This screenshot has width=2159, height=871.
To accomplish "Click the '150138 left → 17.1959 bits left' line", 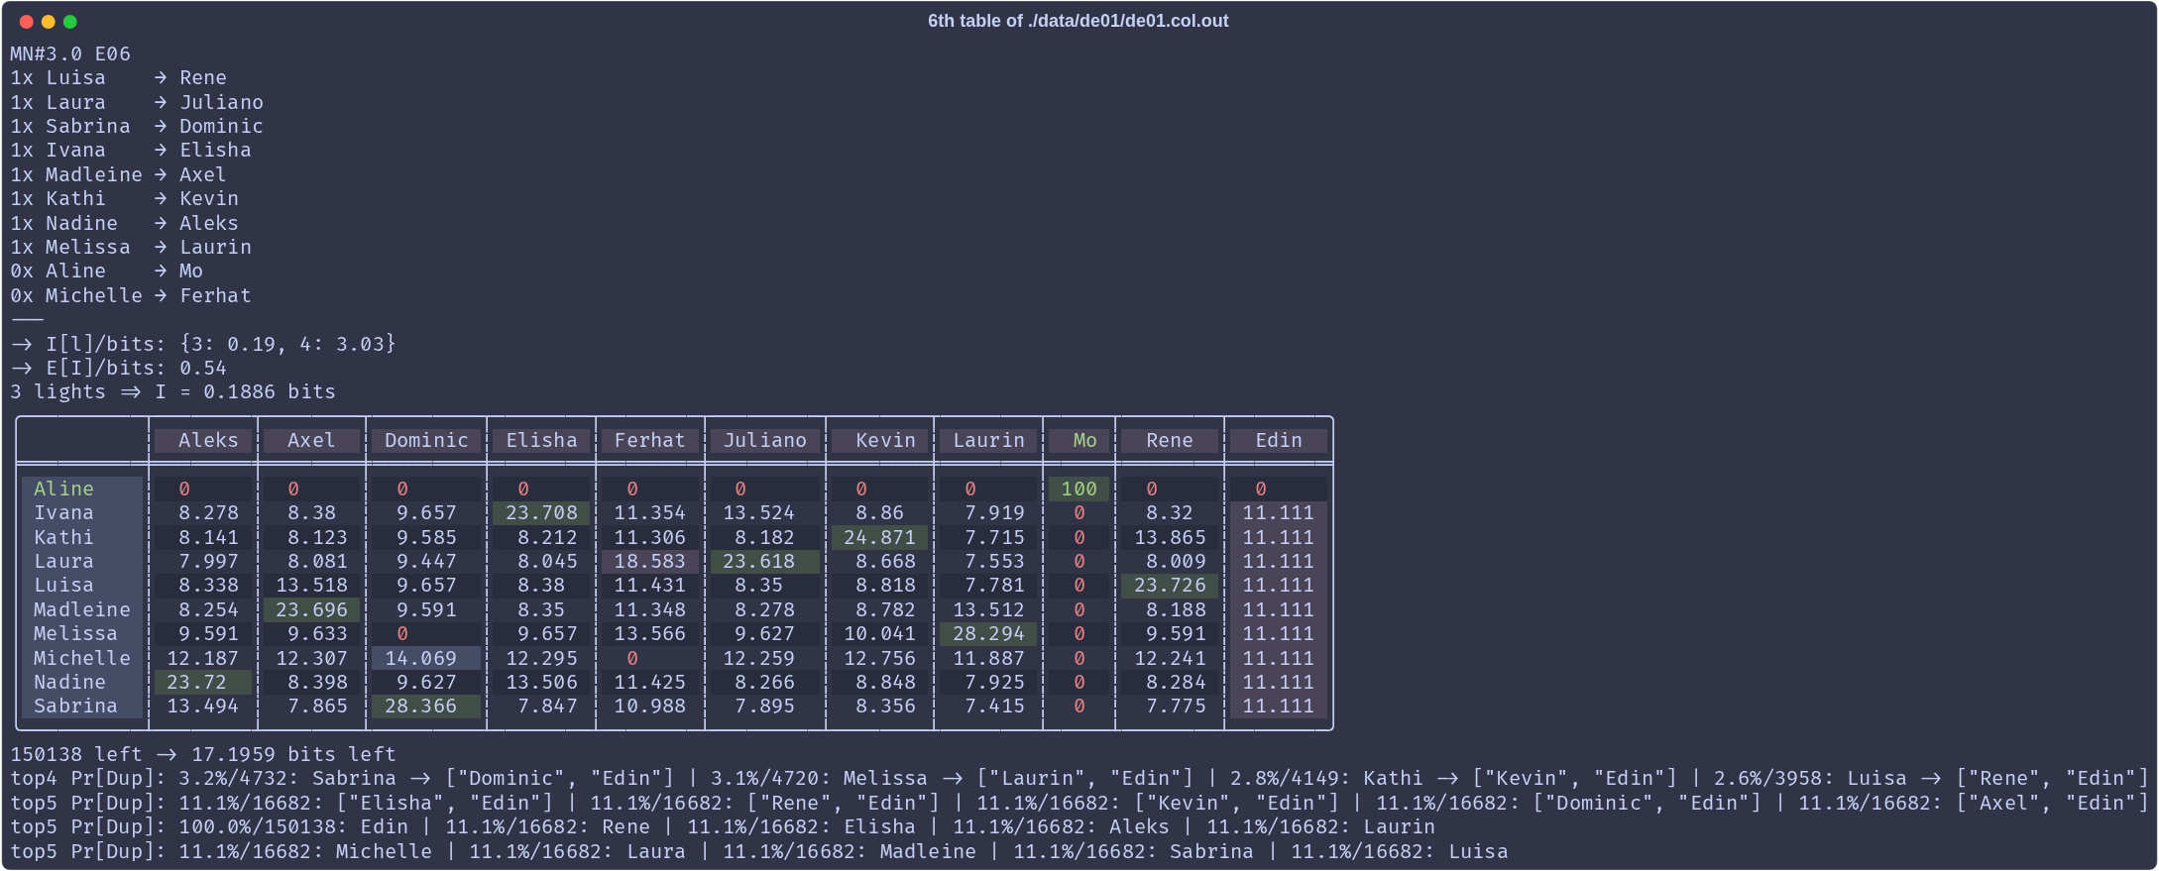I will click(x=203, y=754).
